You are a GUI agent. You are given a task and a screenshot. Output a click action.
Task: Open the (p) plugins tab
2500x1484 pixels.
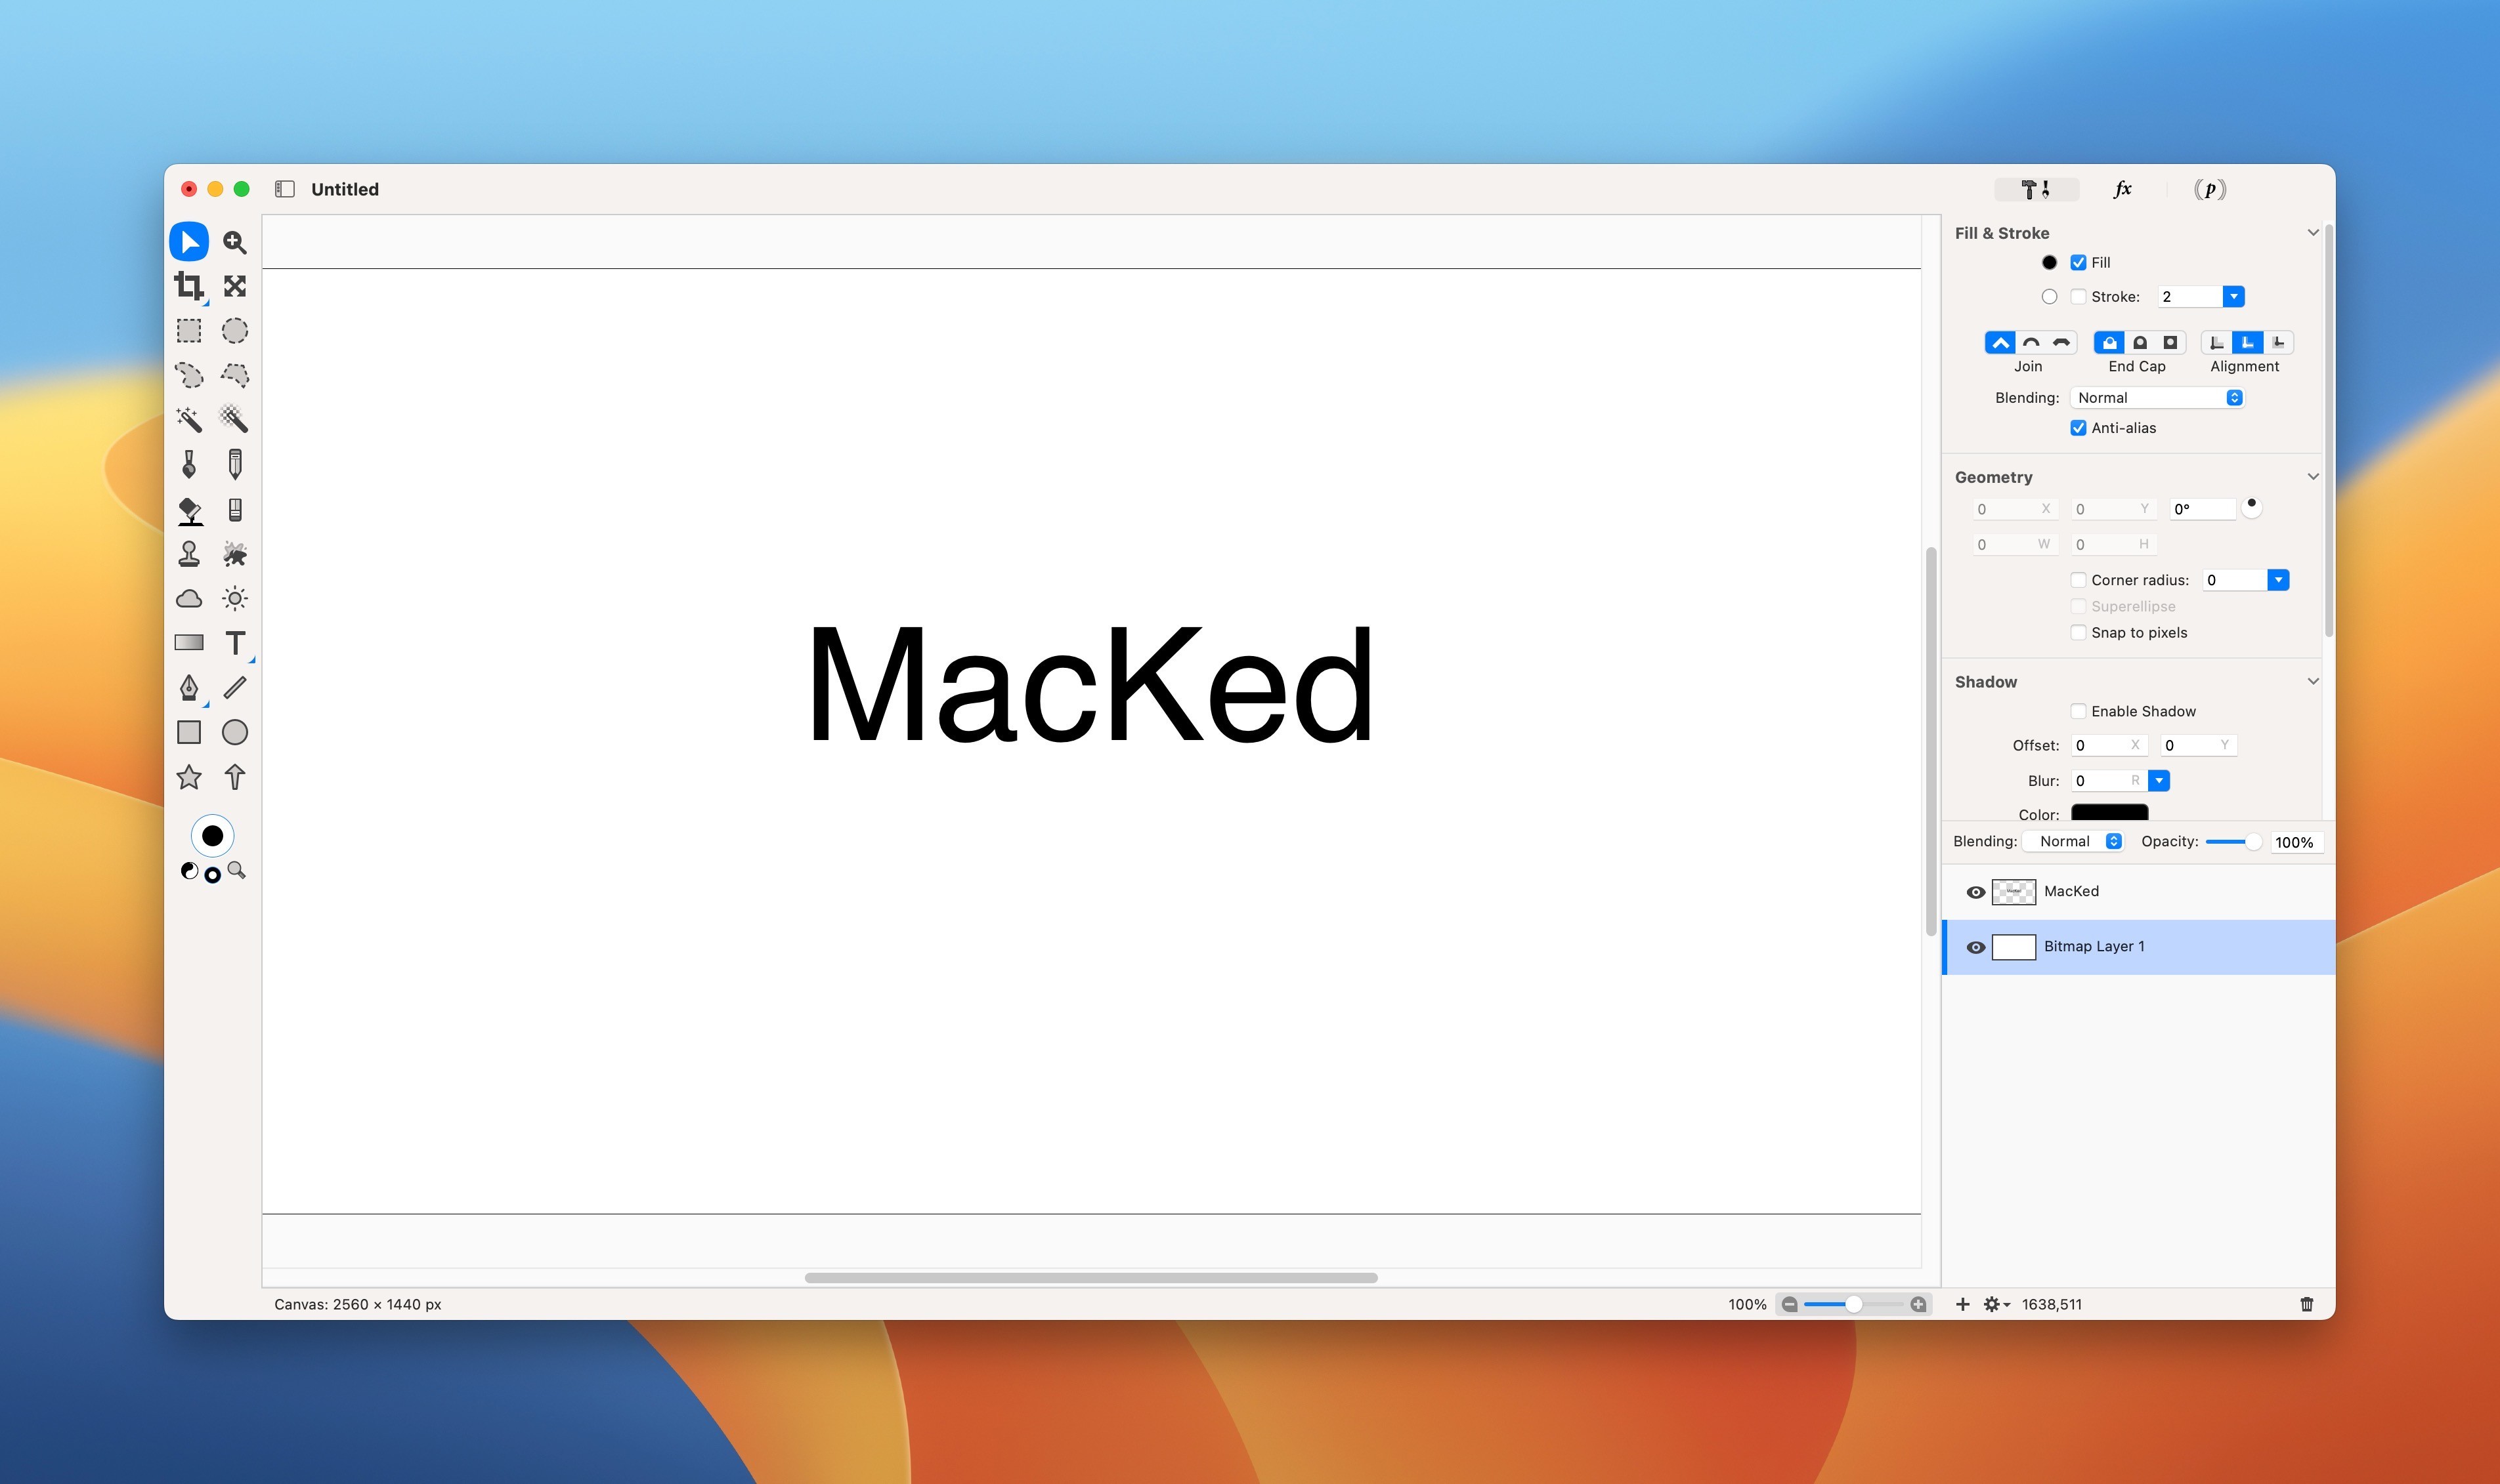pyautogui.click(x=2209, y=189)
